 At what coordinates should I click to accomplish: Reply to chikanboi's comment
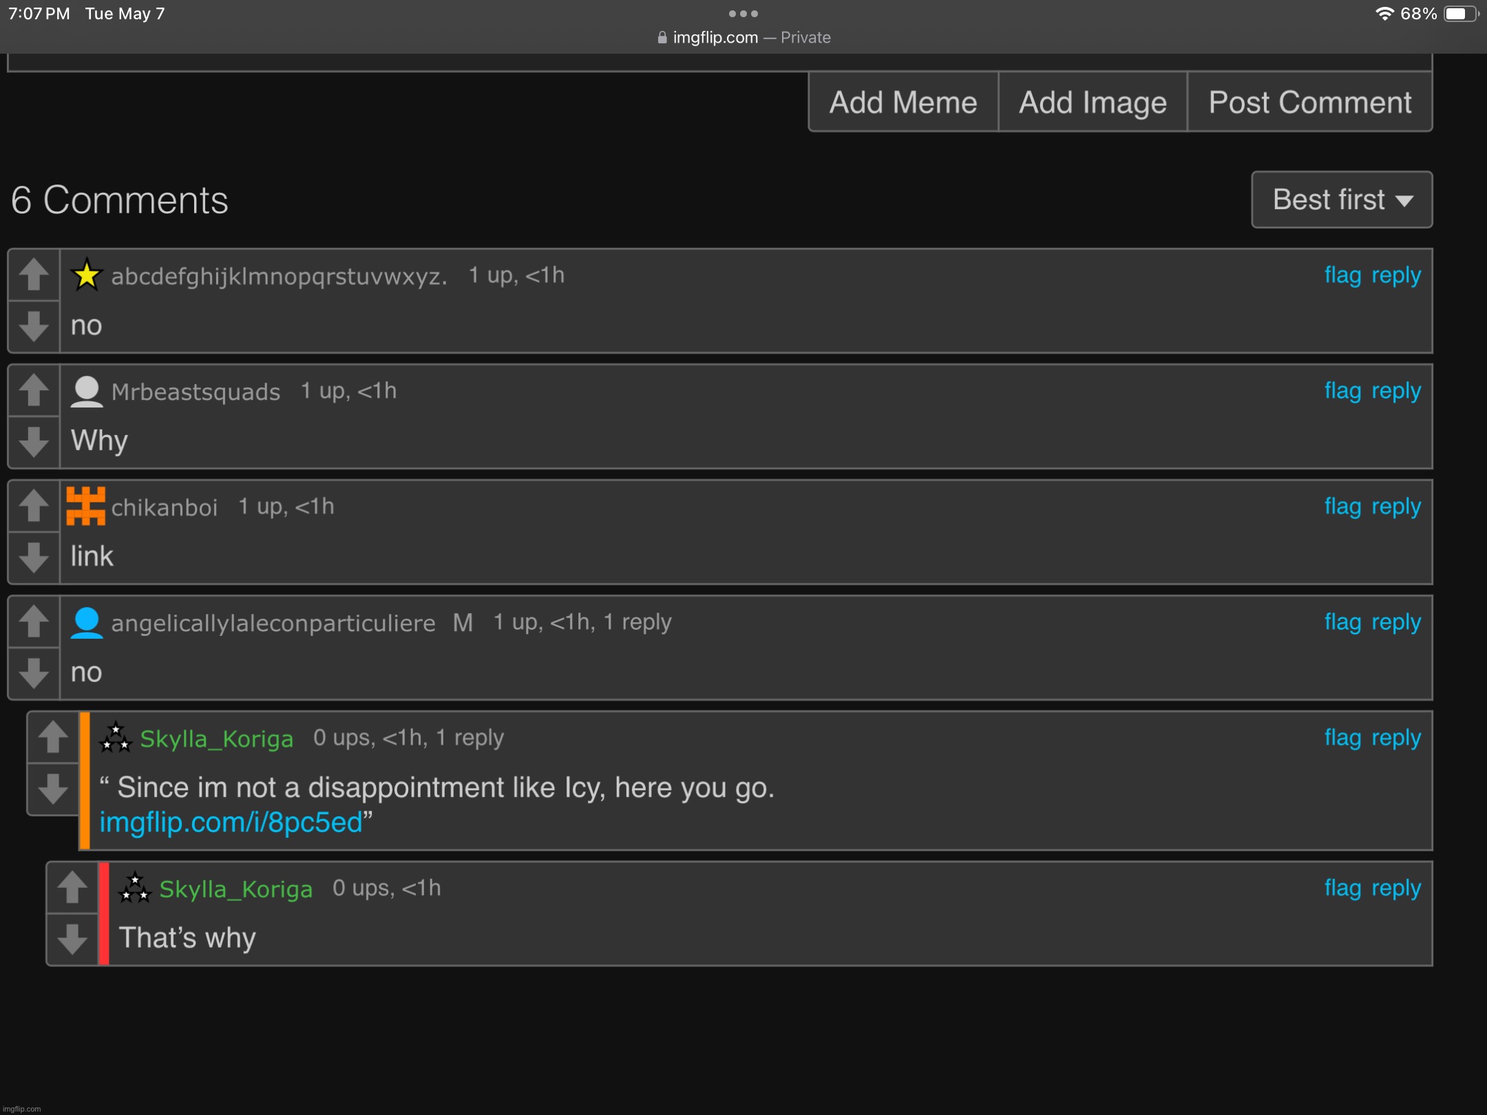(x=1398, y=506)
